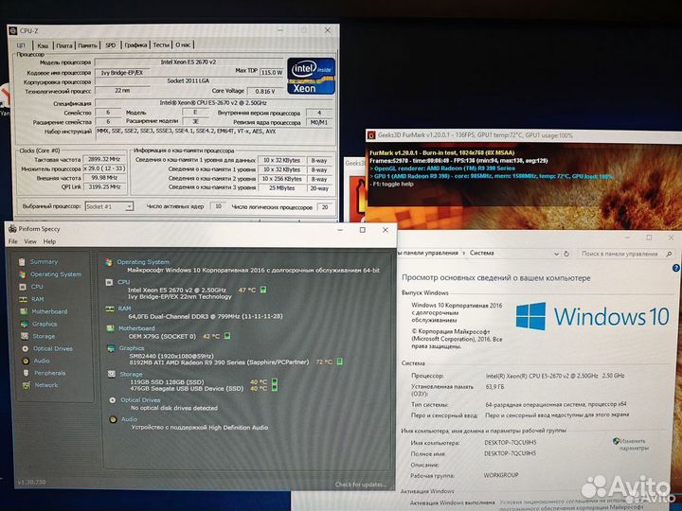Click the Seagate USB drive temperature indicator

point(275,388)
